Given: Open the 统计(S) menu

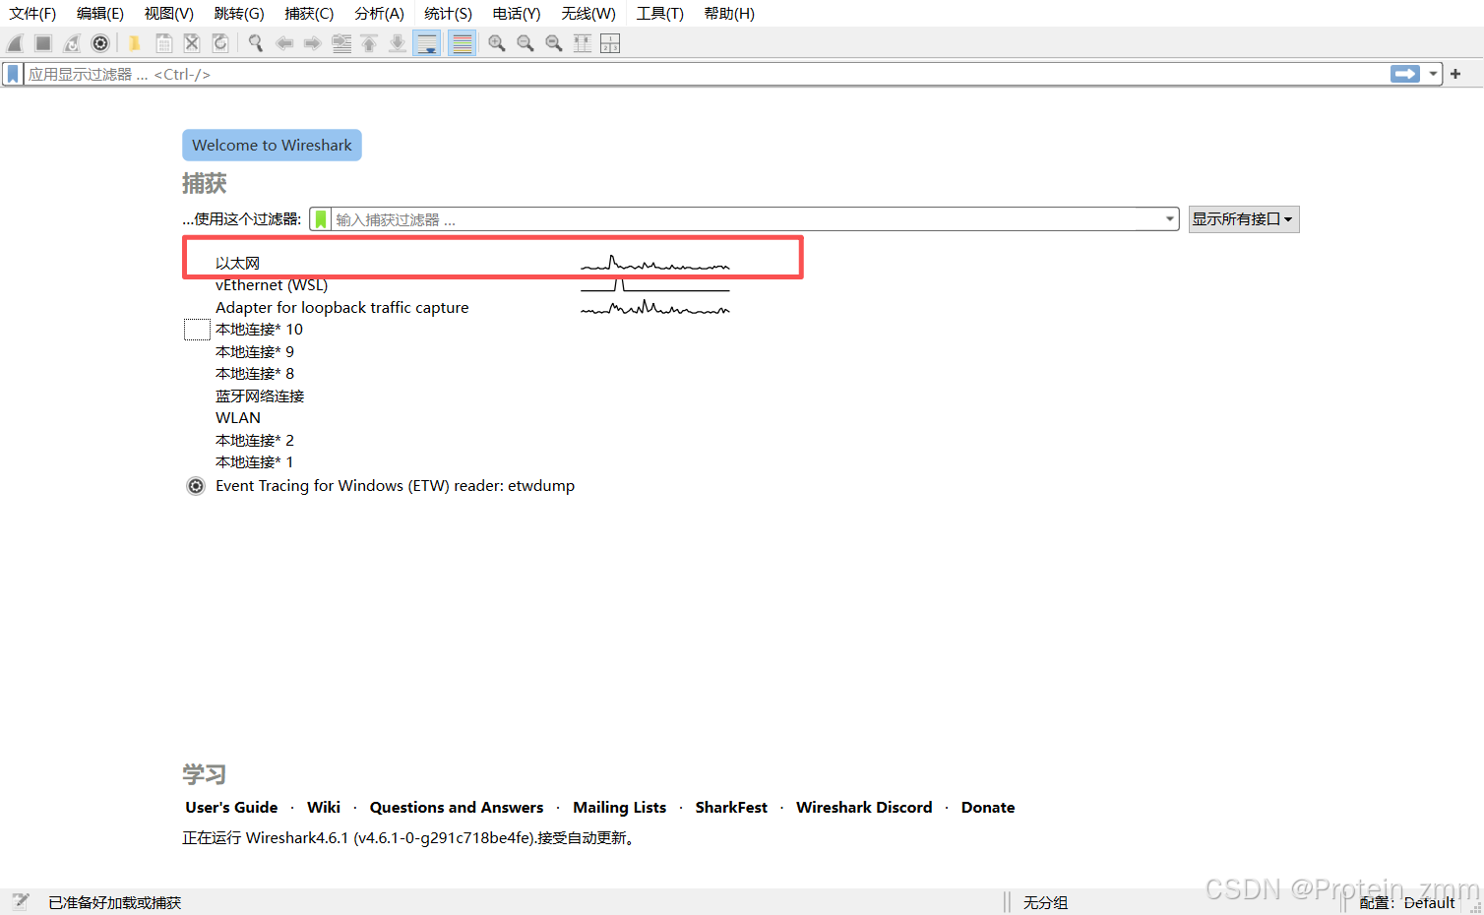Looking at the screenshot, I should point(448,14).
